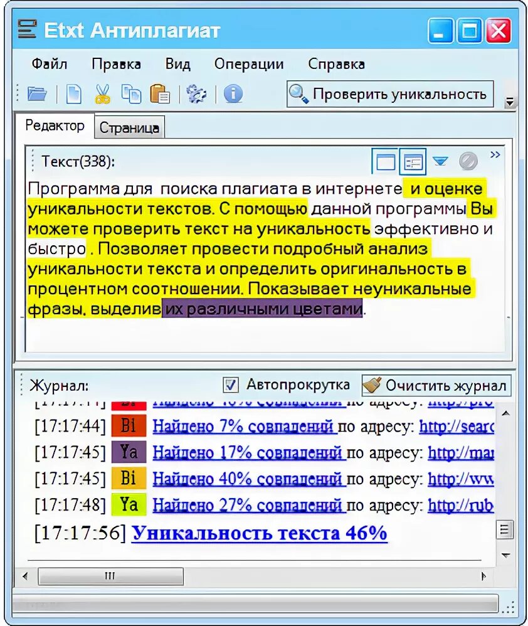528x626 pixels.
Task: Open the Операции menu
Action: (249, 64)
